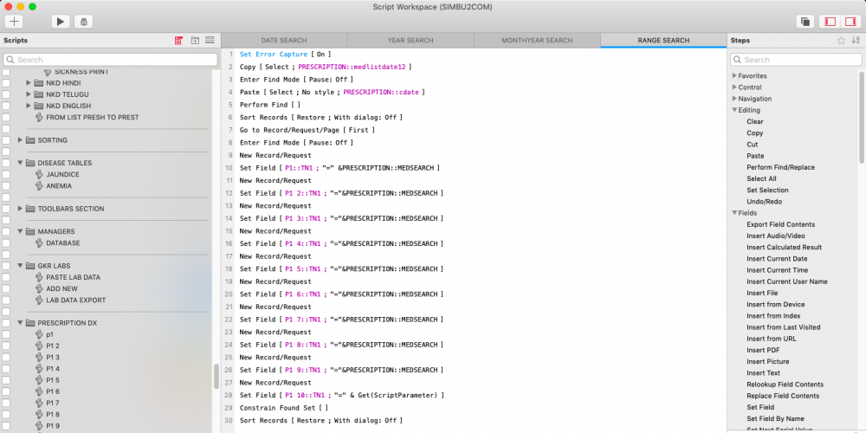Collapse the MANAGERS folder

pos(21,231)
